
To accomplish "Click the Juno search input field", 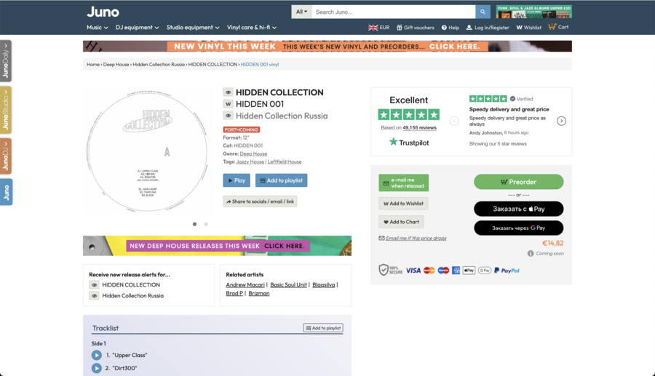I will [x=393, y=12].
